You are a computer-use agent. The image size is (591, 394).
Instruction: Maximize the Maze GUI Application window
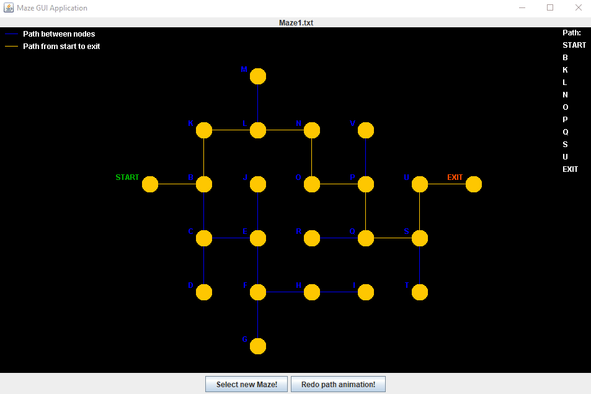click(549, 8)
